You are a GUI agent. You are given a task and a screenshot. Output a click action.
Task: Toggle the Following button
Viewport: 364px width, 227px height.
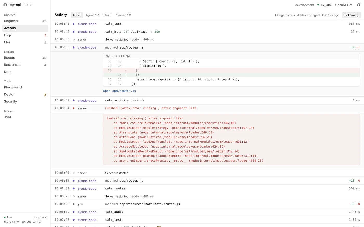[x=351, y=15]
